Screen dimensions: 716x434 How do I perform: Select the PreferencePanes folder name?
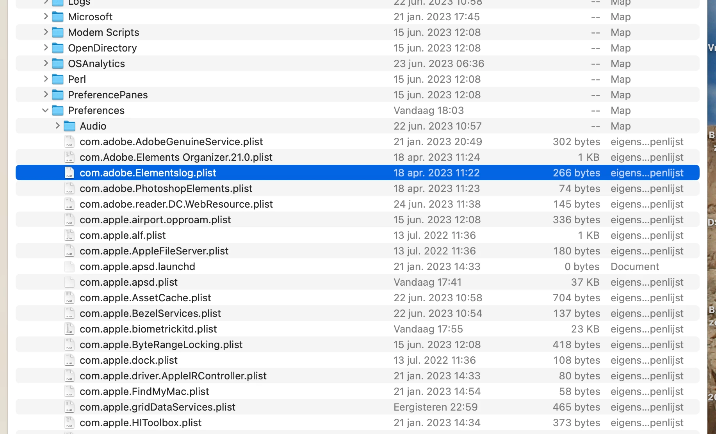108,95
